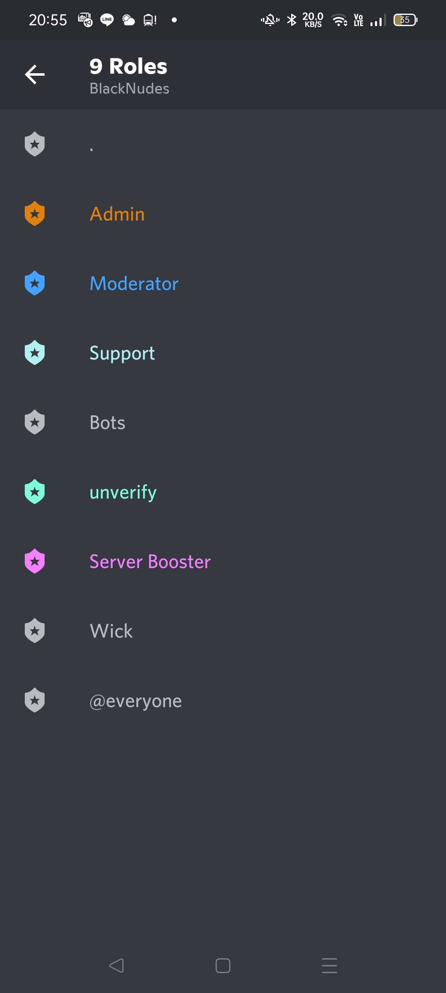446x993 pixels.
Task: Open the @everyone role
Action: click(223, 700)
